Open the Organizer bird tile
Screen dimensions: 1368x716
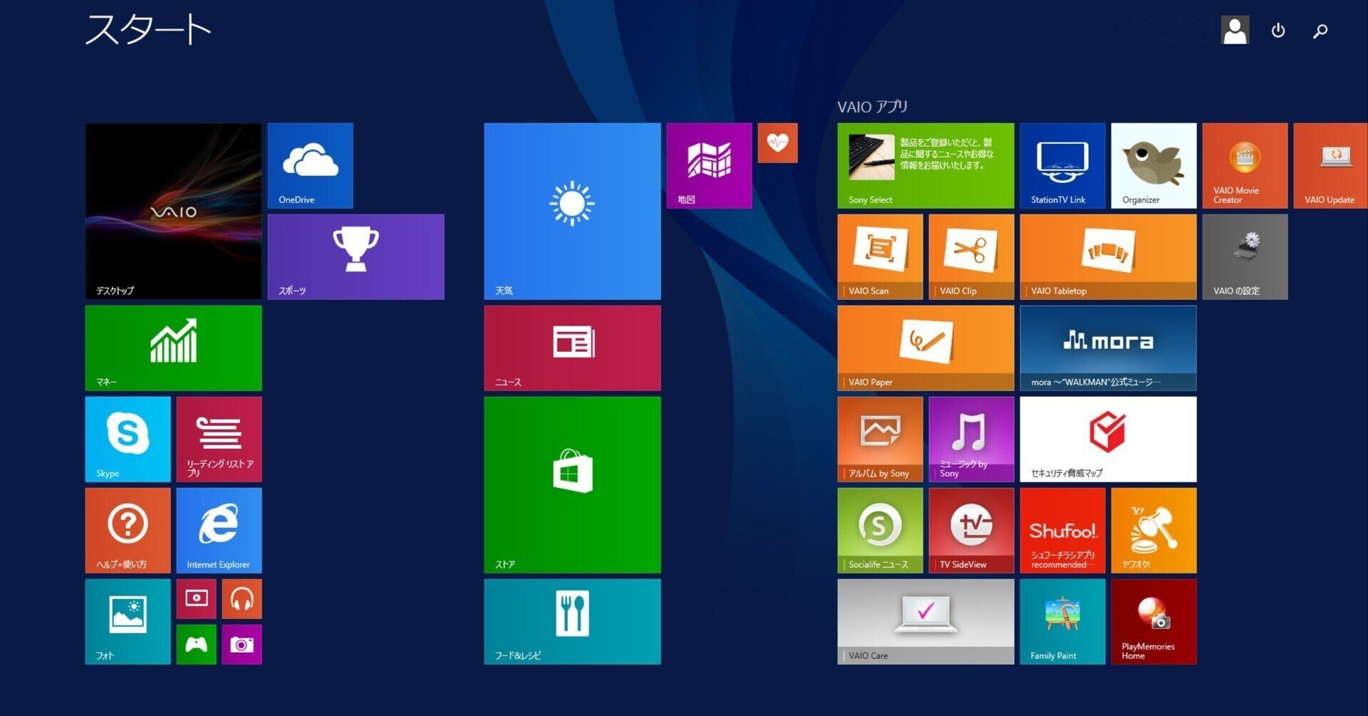(1154, 165)
